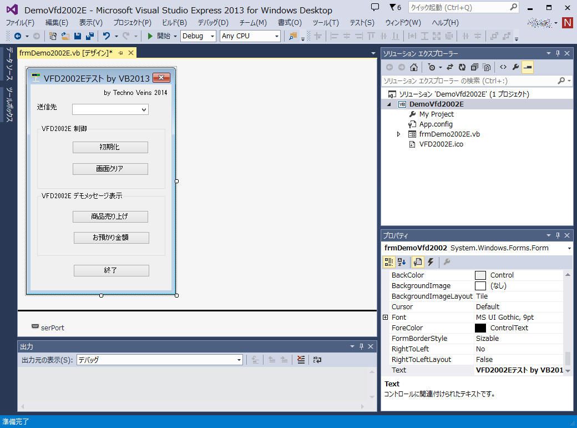577x428 pixels.
Task: Select the frmDemo2002E.vb design tab
Action: tap(66, 53)
